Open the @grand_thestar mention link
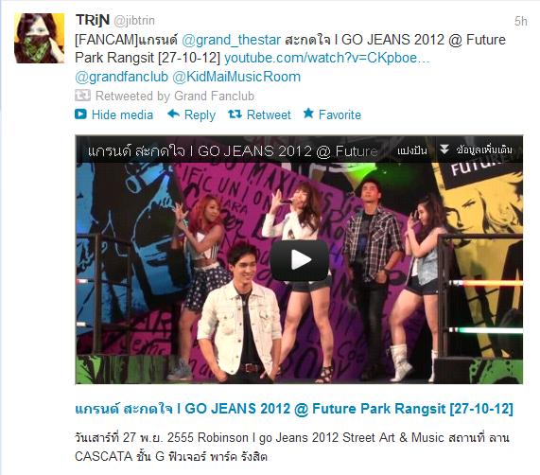Image resolution: width=540 pixels, height=475 pixels. pos(231,40)
